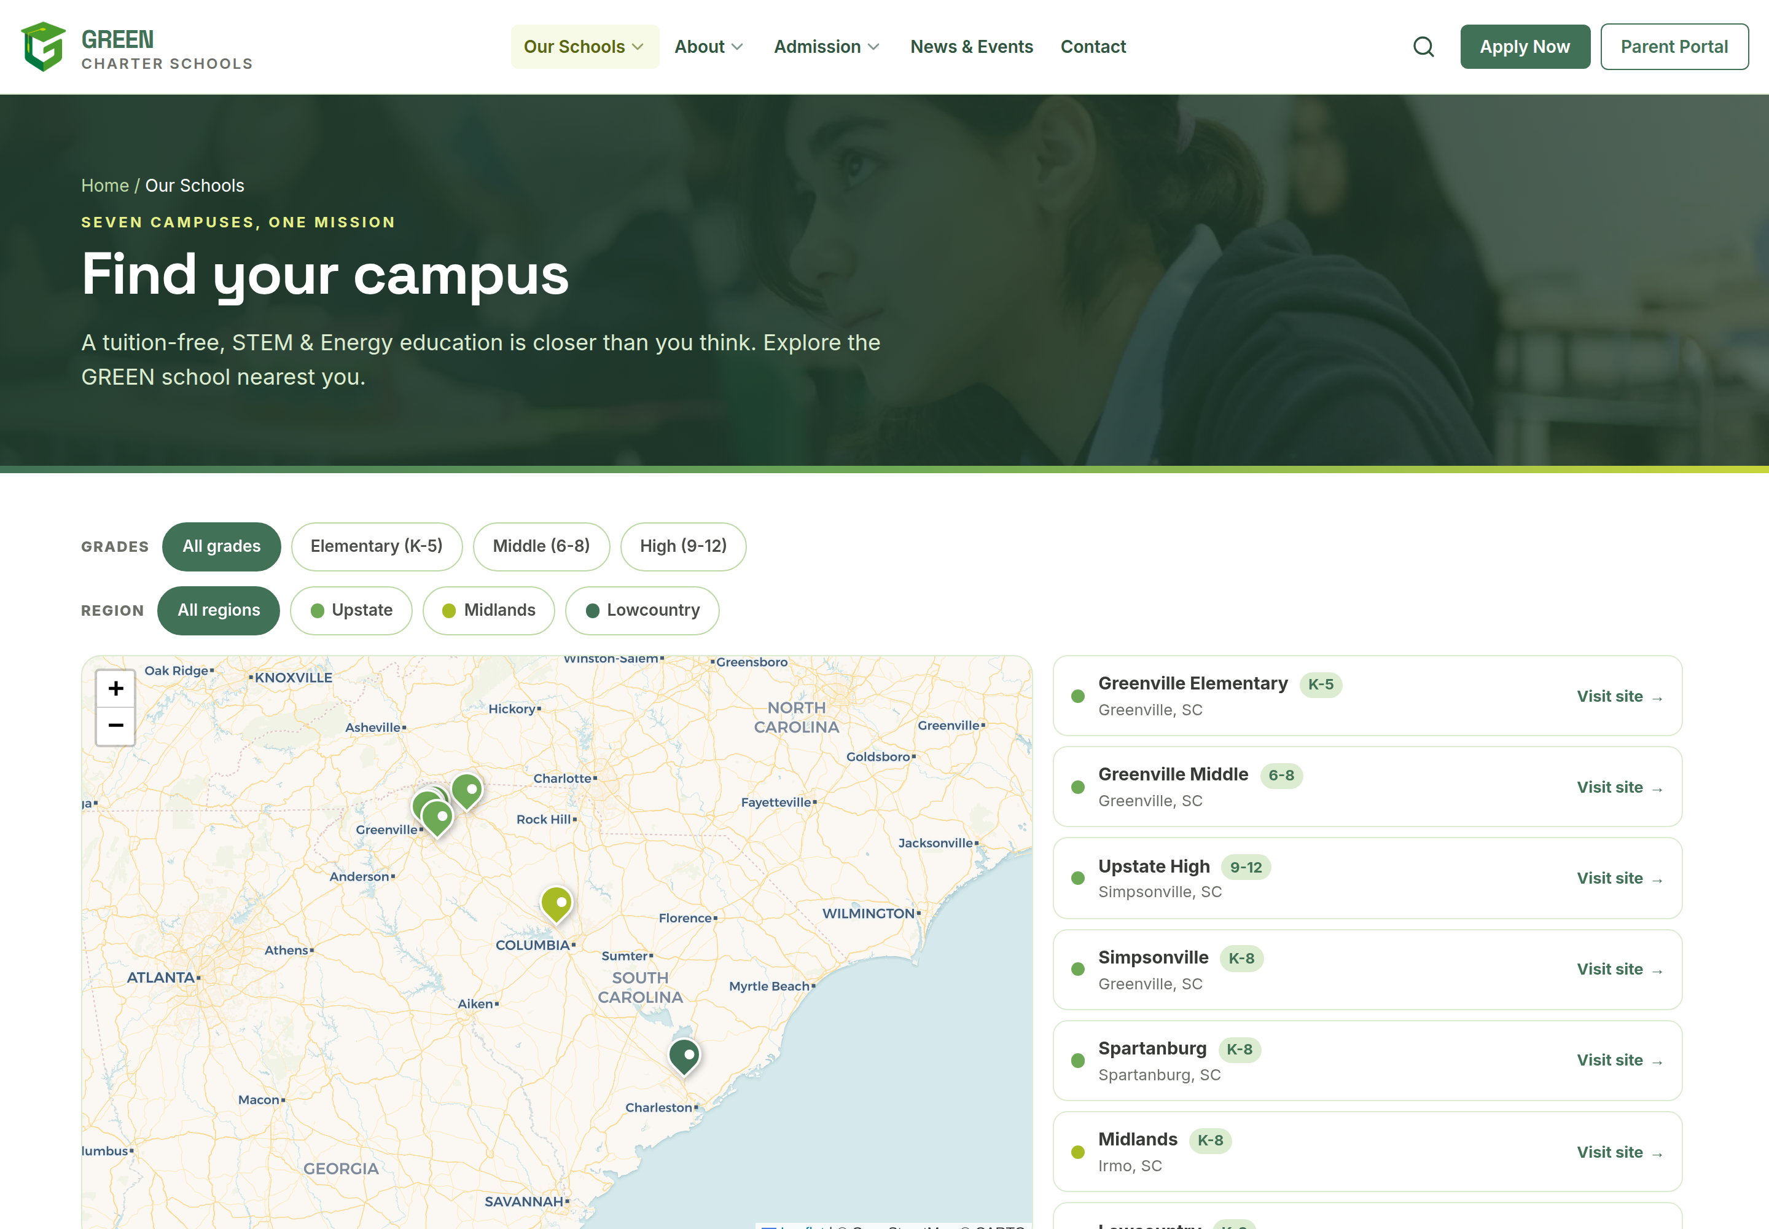Visit site for Greenville Elementary
This screenshot has width=1769, height=1229.
1620,697
